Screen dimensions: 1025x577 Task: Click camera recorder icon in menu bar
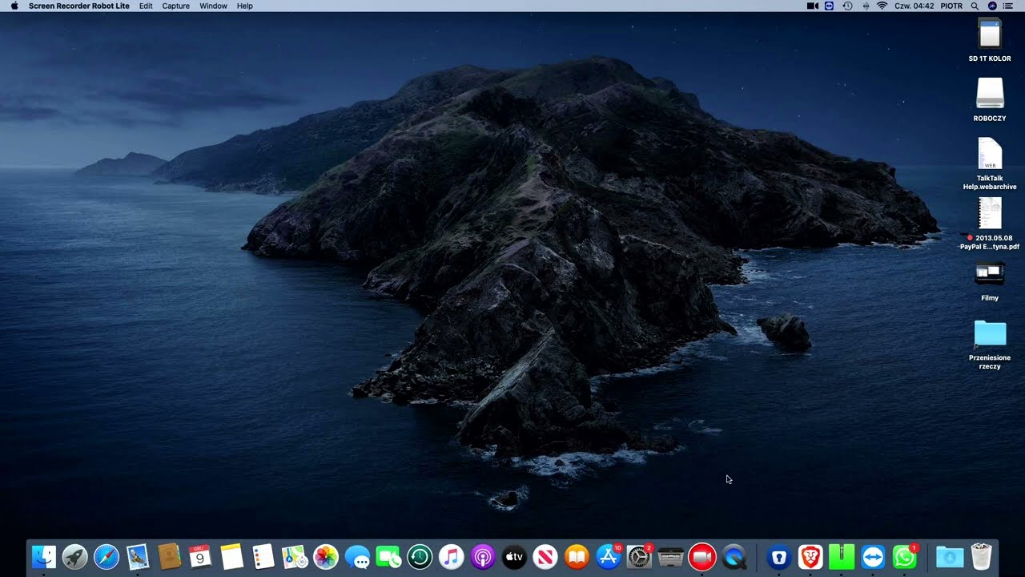812,6
